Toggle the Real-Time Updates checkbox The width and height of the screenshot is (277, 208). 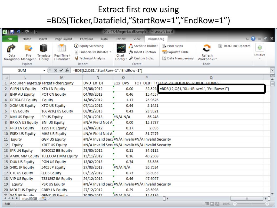[x=220, y=46]
